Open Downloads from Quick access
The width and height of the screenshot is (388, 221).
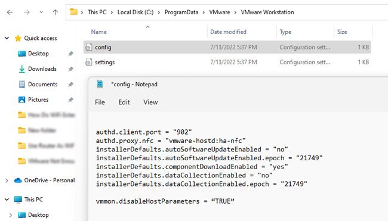click(x=42, y=69)
